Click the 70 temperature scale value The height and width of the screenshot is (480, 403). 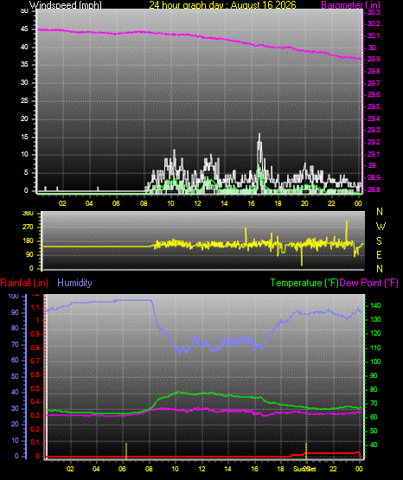374,404
